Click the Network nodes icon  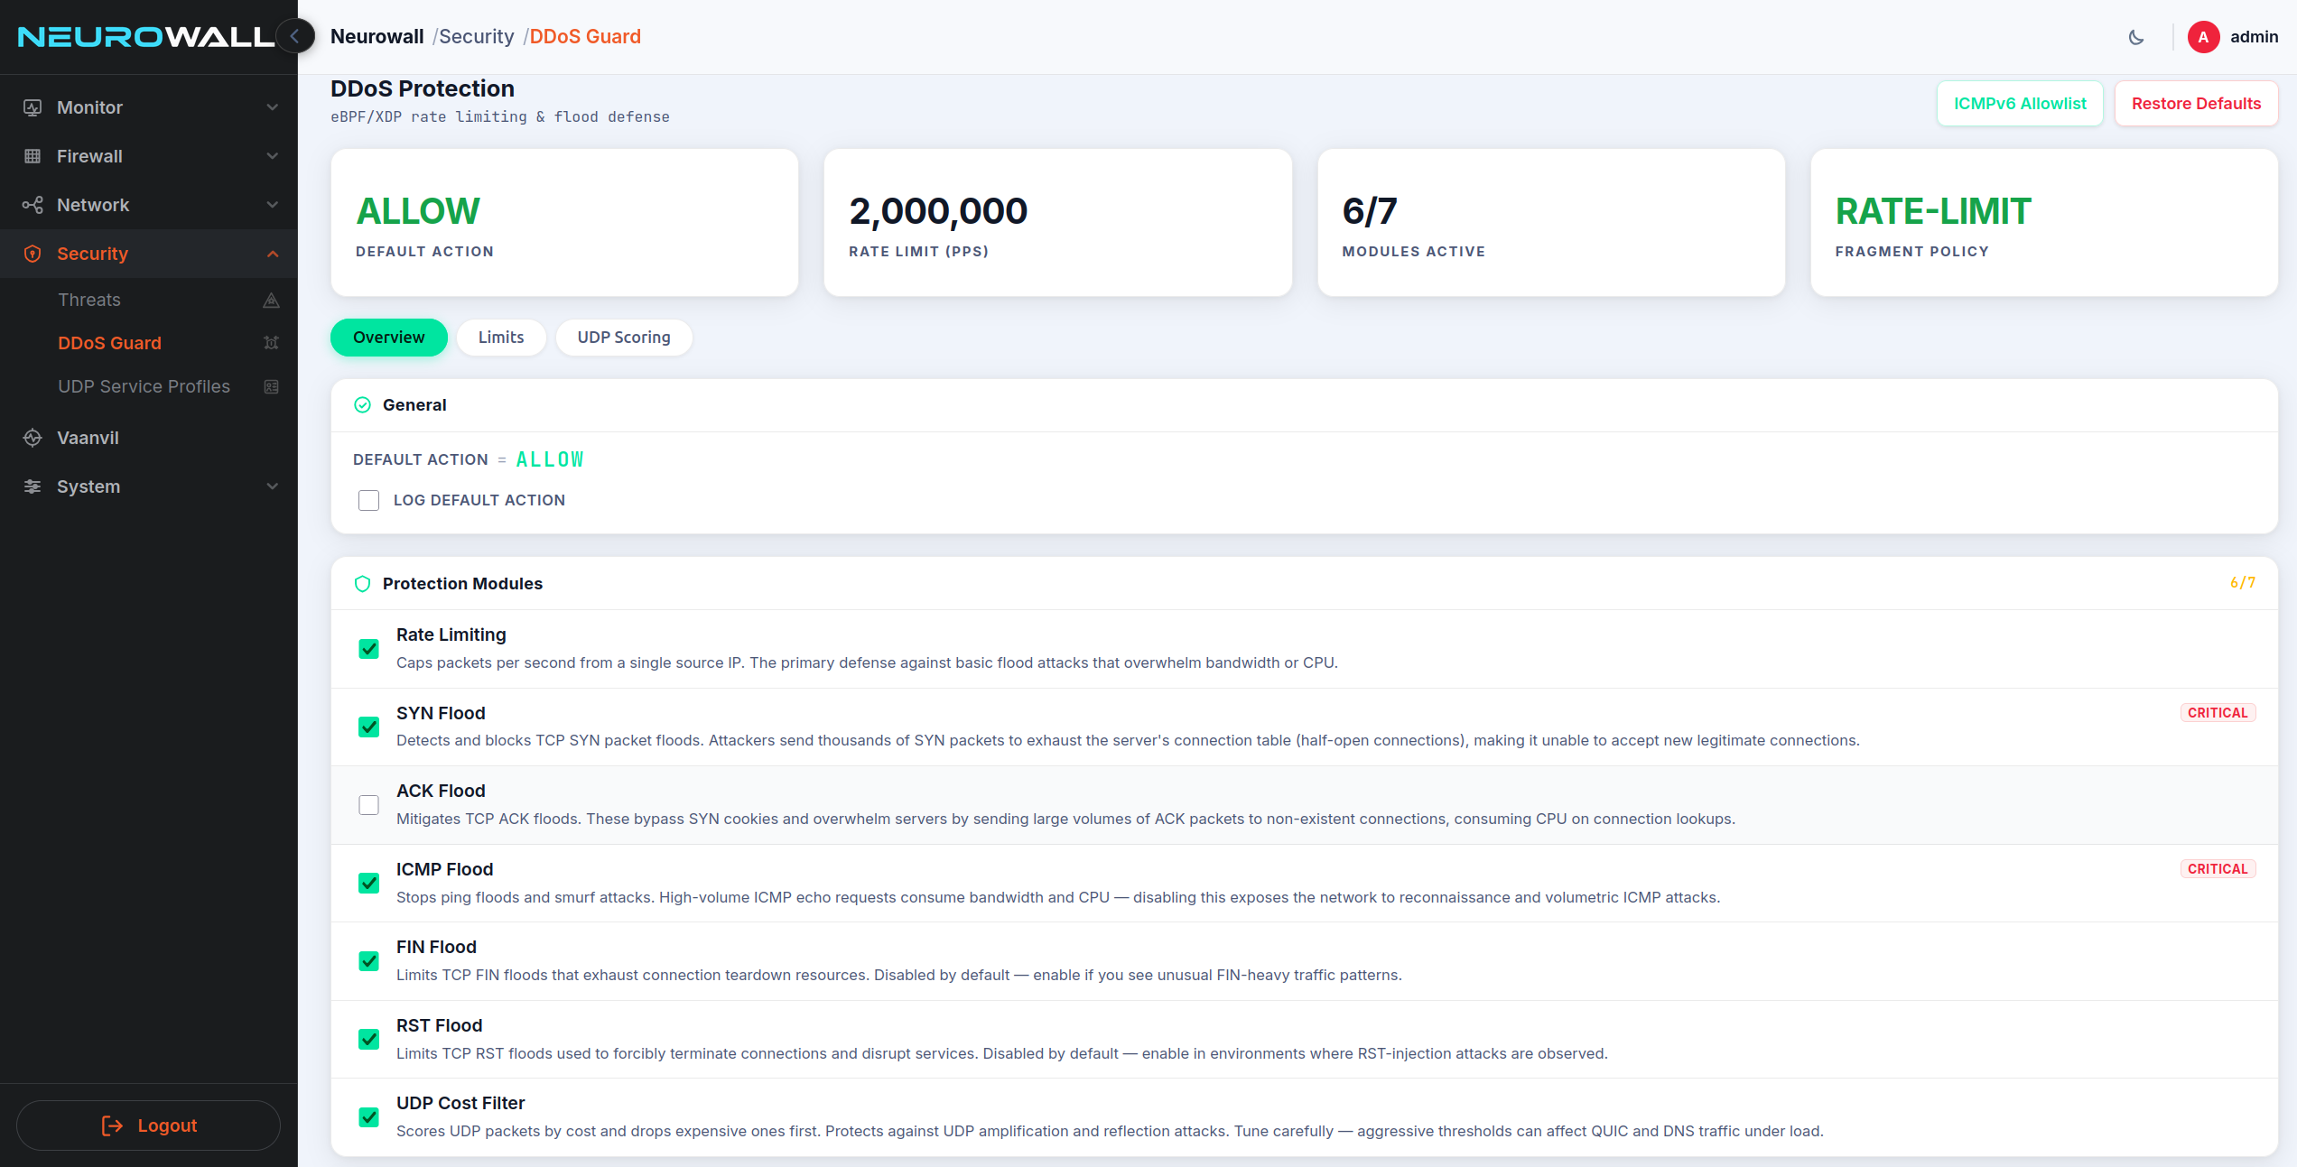[x=33, y=205]
